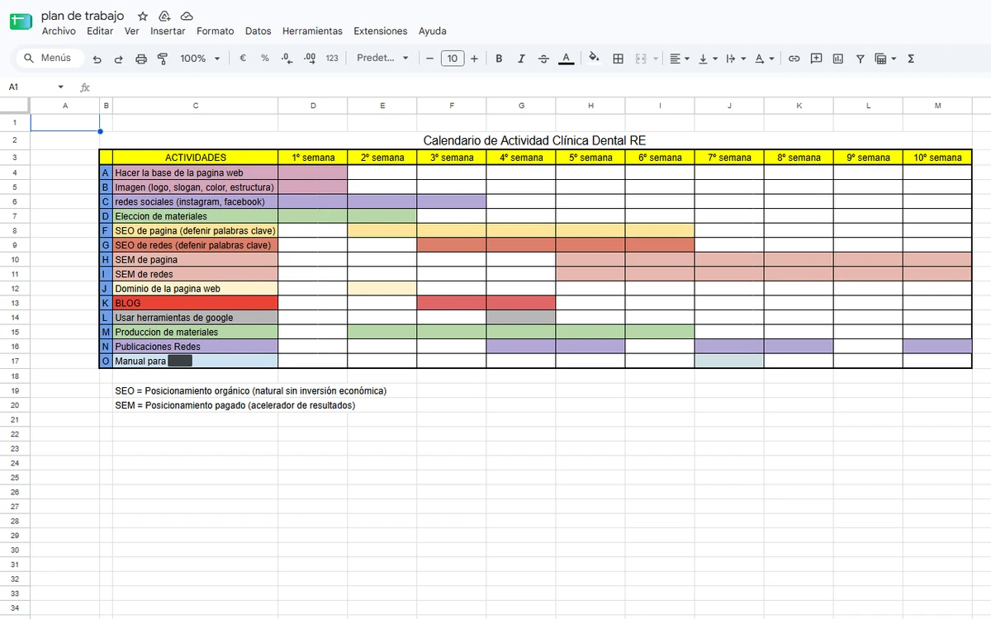
Task: Open the name box dropdown arrow
Action: (60, 87)
